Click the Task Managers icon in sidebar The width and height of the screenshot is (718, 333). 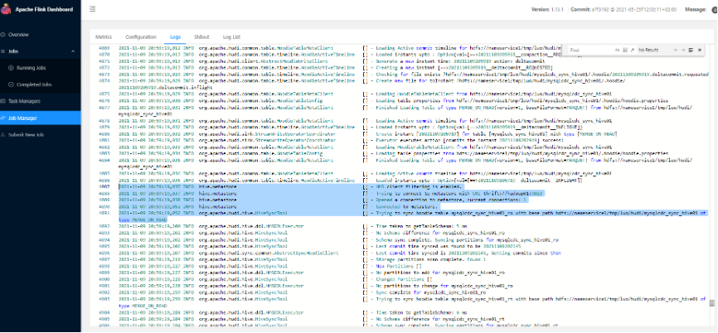(x=2, y=101)
